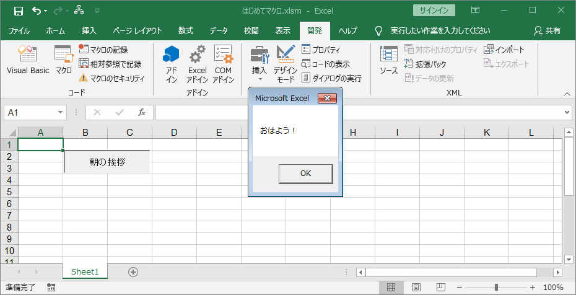Switch to the ヘルプ tab
Image resolution: width=576 pixels, height=295 pixels.
[x=347, y=31]
